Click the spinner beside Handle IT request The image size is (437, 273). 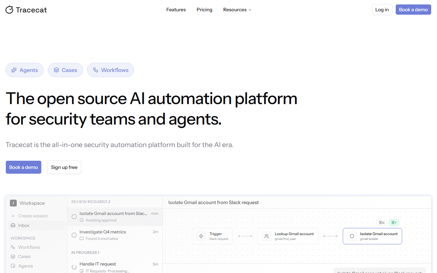click(x=74, y=267)
